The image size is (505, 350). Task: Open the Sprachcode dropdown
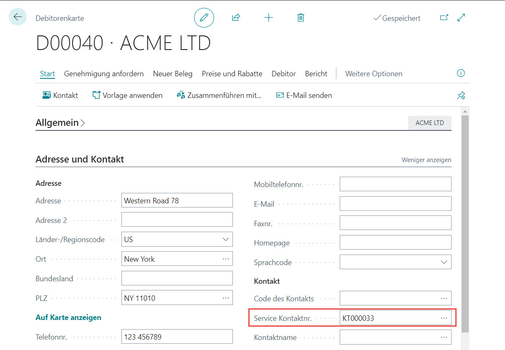(444, 262)
